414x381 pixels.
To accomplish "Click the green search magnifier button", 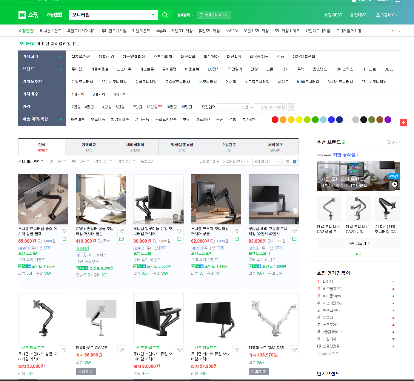I will coord(165,15).
